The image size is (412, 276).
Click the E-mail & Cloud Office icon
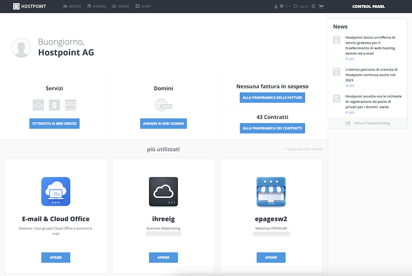tap(56, 192)
